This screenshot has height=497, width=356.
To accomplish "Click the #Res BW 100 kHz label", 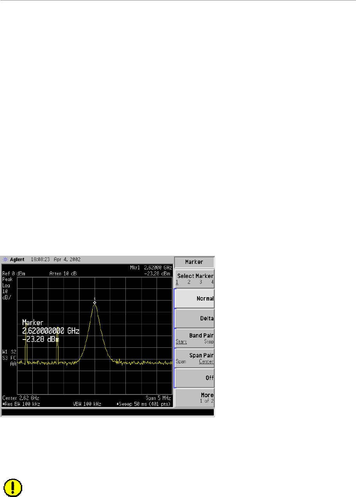I will click(x=21, y=404).
